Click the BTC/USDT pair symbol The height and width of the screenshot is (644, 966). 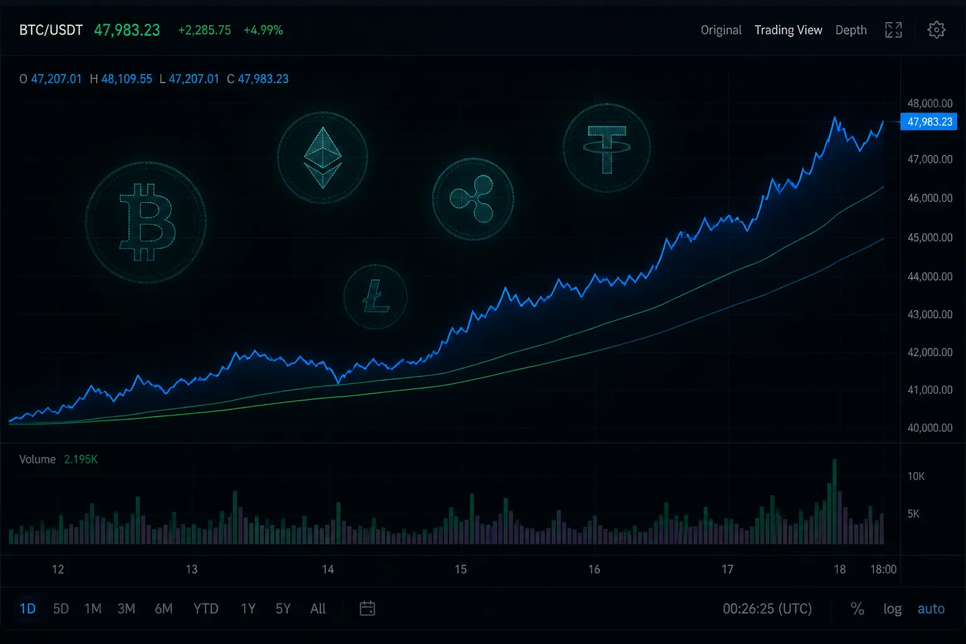click(51, 30)
